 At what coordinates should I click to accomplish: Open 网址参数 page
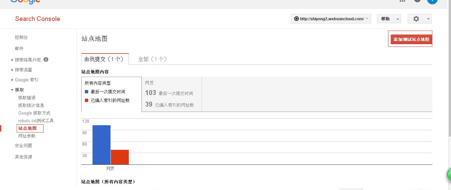(x=27, y=136)
